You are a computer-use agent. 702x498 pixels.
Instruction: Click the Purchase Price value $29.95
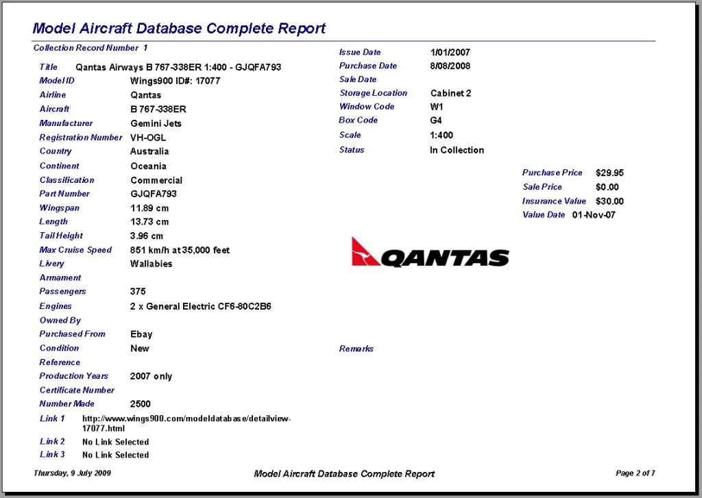(609, 173)
